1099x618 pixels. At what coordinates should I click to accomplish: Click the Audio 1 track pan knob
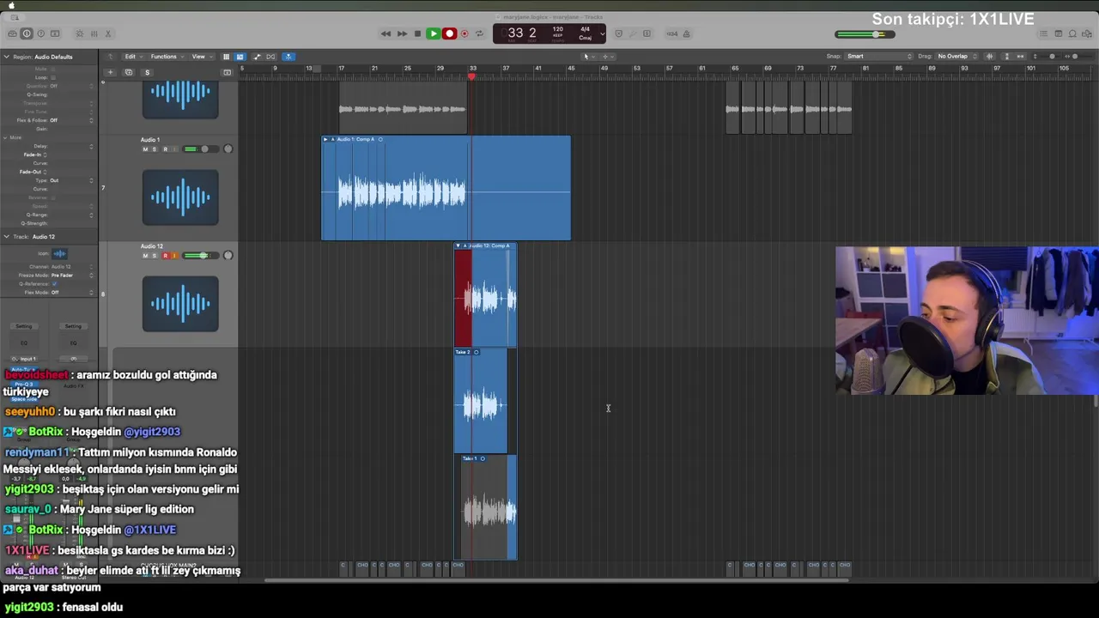(228, 149)
